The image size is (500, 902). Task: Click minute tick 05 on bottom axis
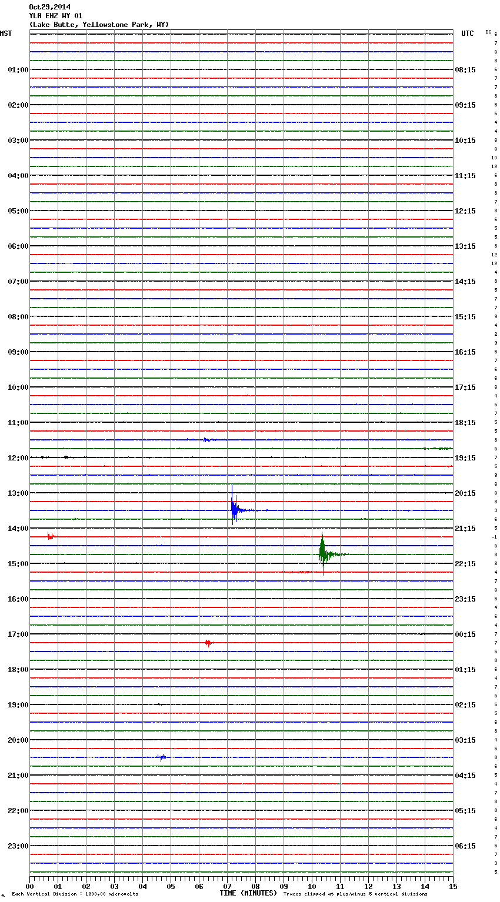(171, 886)
